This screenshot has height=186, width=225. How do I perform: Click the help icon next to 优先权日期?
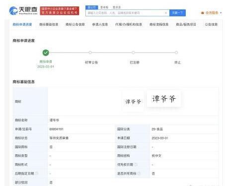coord(136,165)
